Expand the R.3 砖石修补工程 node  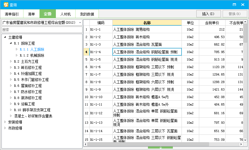11,67
